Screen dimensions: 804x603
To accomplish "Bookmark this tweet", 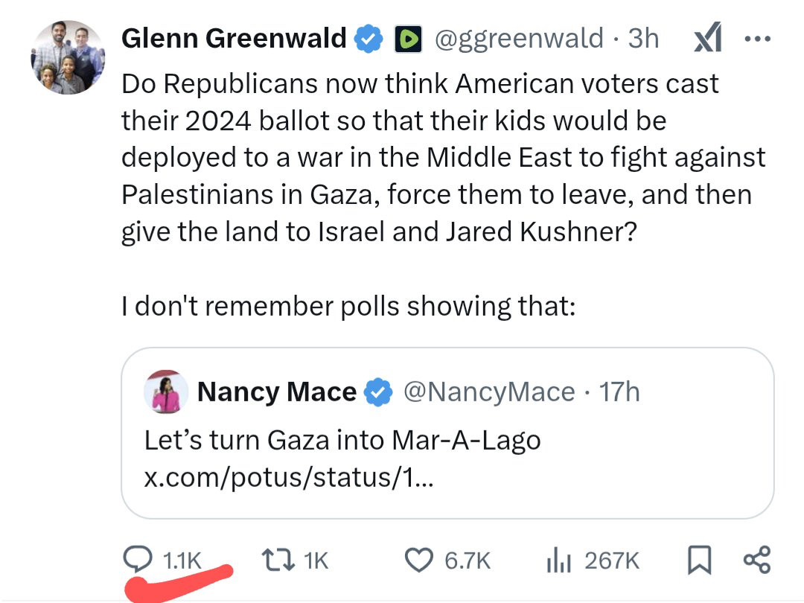I will pyautogui.click(x=699, y=560).
